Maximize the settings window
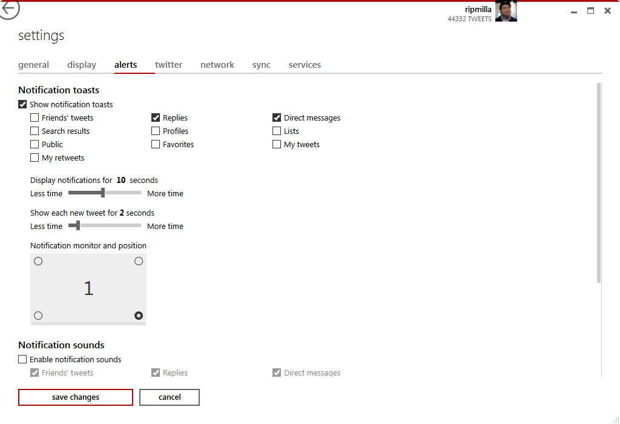The width and height of the screenshot is (620, 424). (590, 11)
